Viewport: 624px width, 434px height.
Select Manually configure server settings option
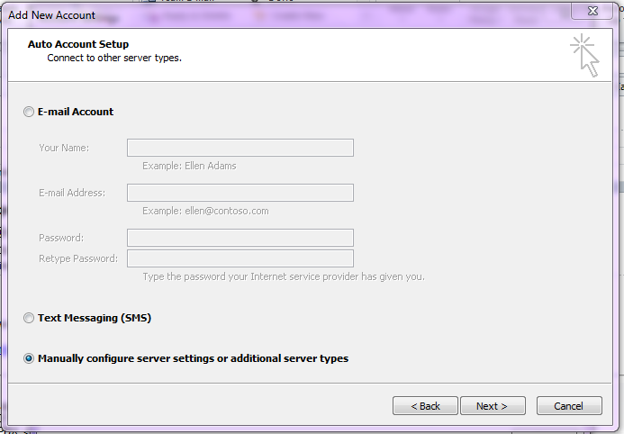(29, 358)
